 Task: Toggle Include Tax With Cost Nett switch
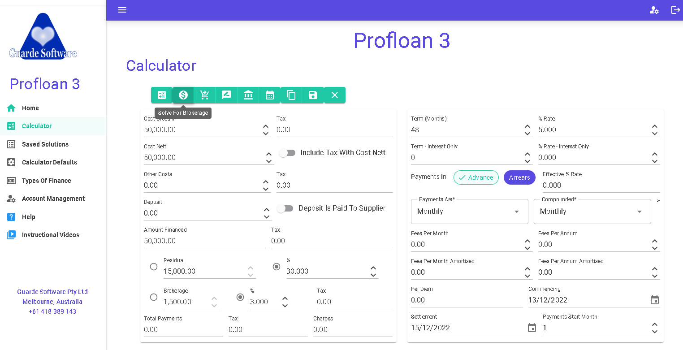pos(287,153)
